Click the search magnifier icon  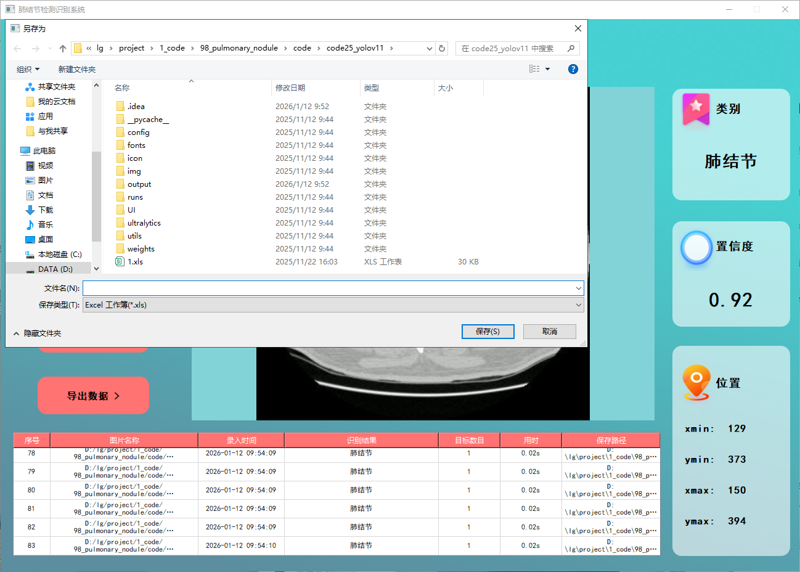tap(571, 48)
